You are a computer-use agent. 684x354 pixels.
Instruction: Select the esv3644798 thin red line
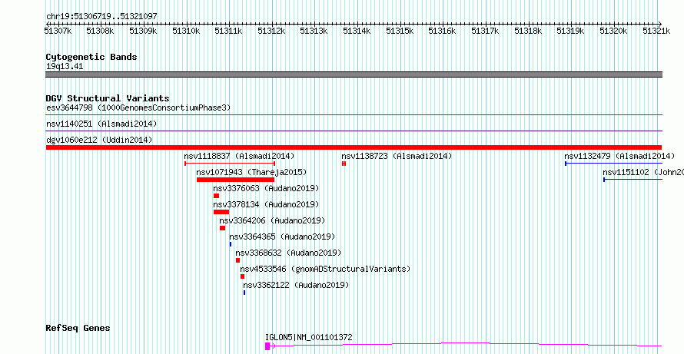pos(354,115)
